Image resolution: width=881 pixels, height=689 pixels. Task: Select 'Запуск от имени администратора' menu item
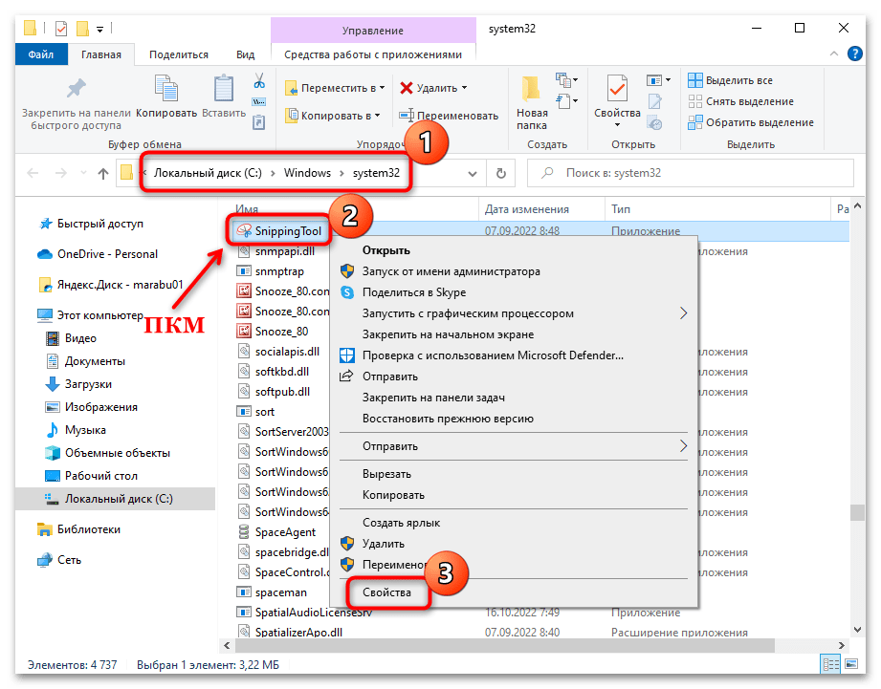click(x=451, y=271)
